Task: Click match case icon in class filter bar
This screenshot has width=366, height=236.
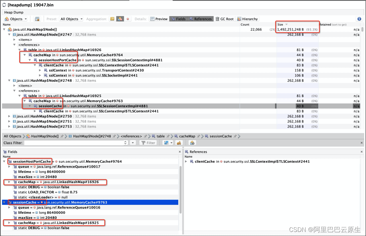Action: tap(179, 143)
